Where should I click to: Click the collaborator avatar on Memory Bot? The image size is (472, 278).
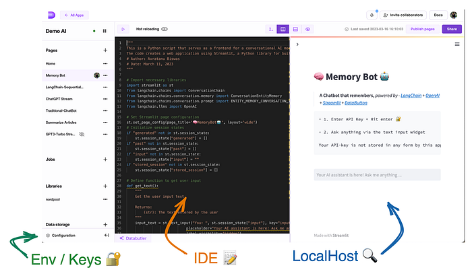click(96, 75)
